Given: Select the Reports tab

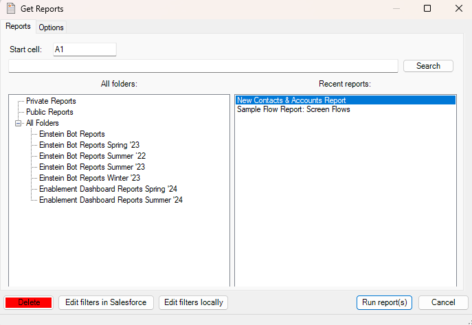Looking at the screenshot, I should [18, 26].
